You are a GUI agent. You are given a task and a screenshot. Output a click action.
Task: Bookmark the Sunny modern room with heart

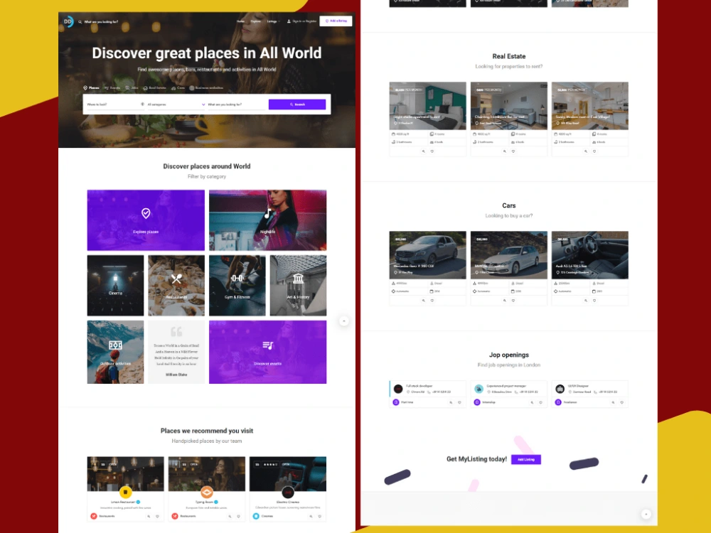594,151
